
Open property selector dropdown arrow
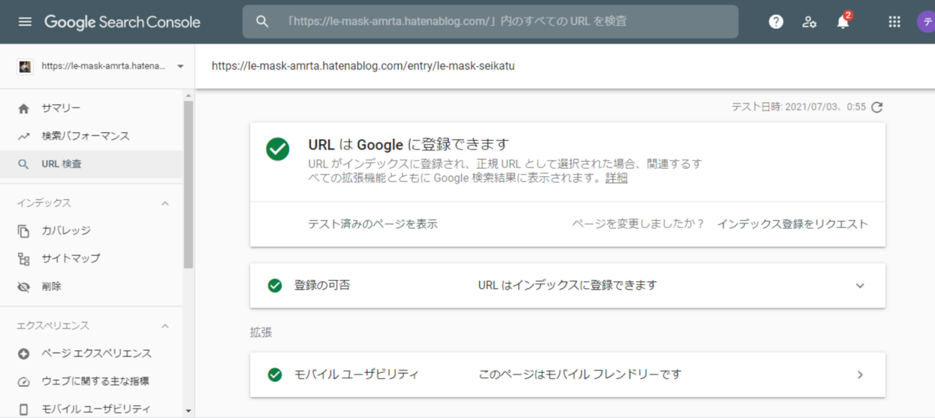tap(181, 66)
